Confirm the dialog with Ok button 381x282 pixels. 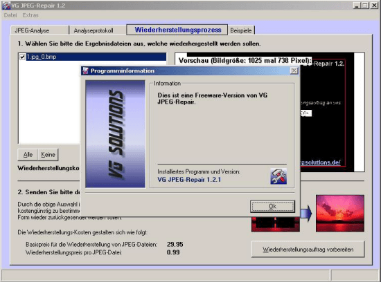coord(273,207)
